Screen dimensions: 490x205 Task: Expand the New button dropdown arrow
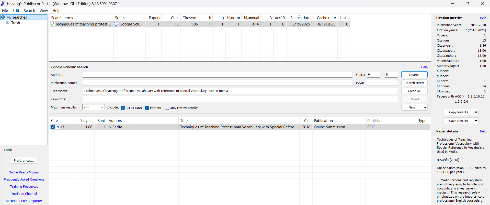coord(425,107)
